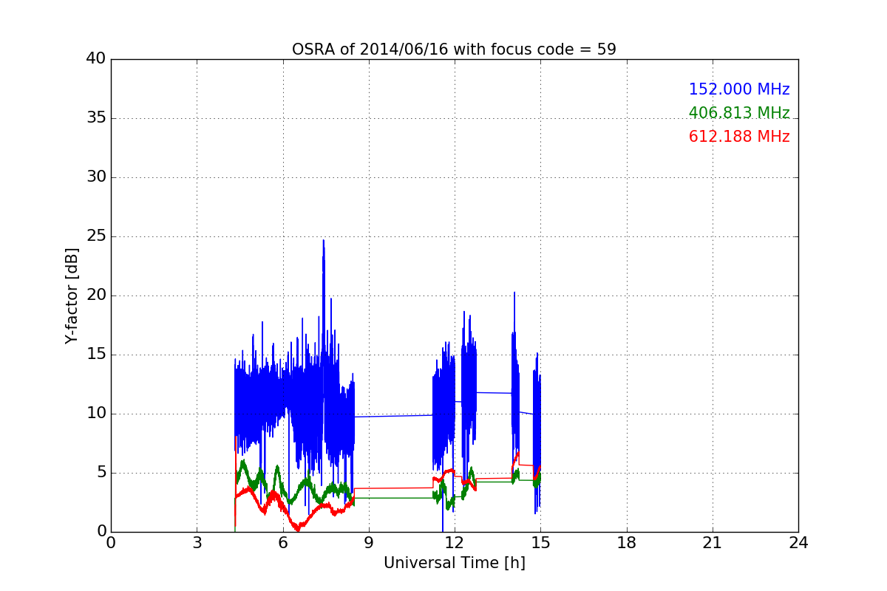Screen dimensions: 887x591
Task: Select the red '612.188 MHz' legend label
Action: pos(739,137)
